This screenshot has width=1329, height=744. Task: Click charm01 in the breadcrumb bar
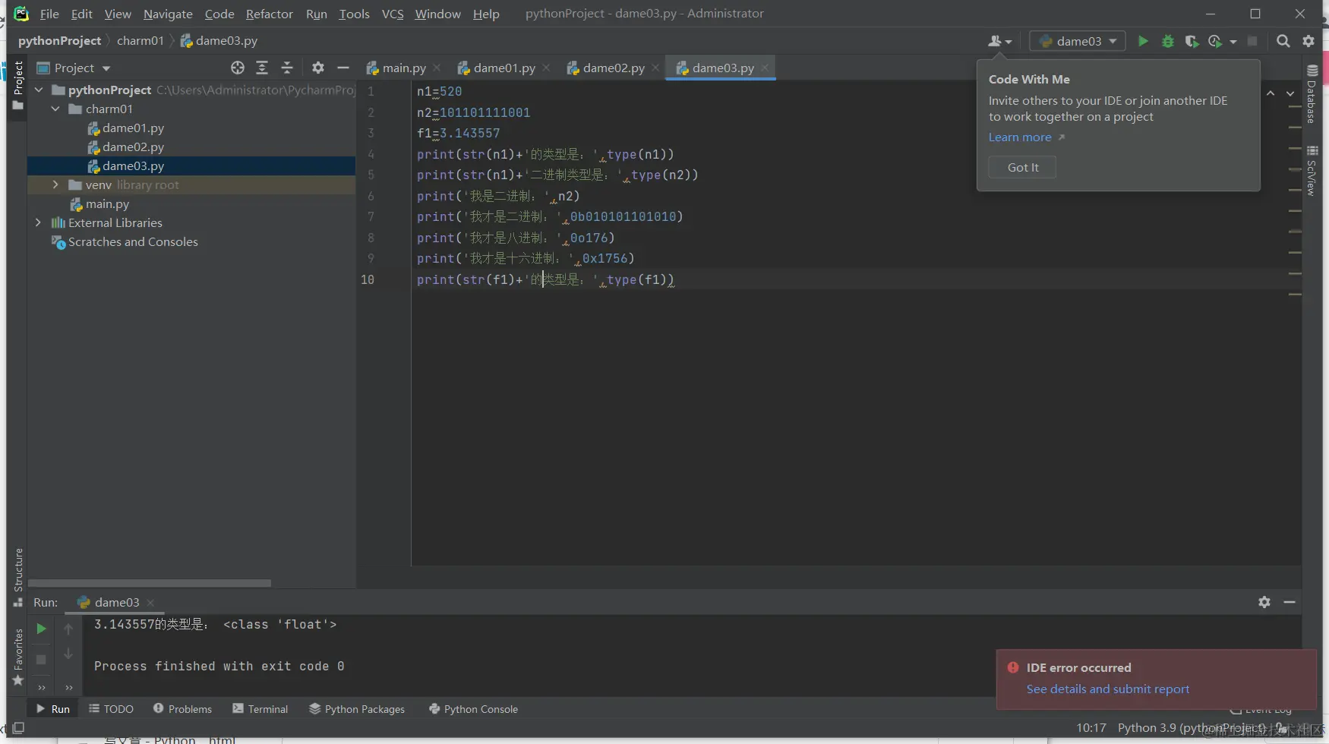pos(140,41)
